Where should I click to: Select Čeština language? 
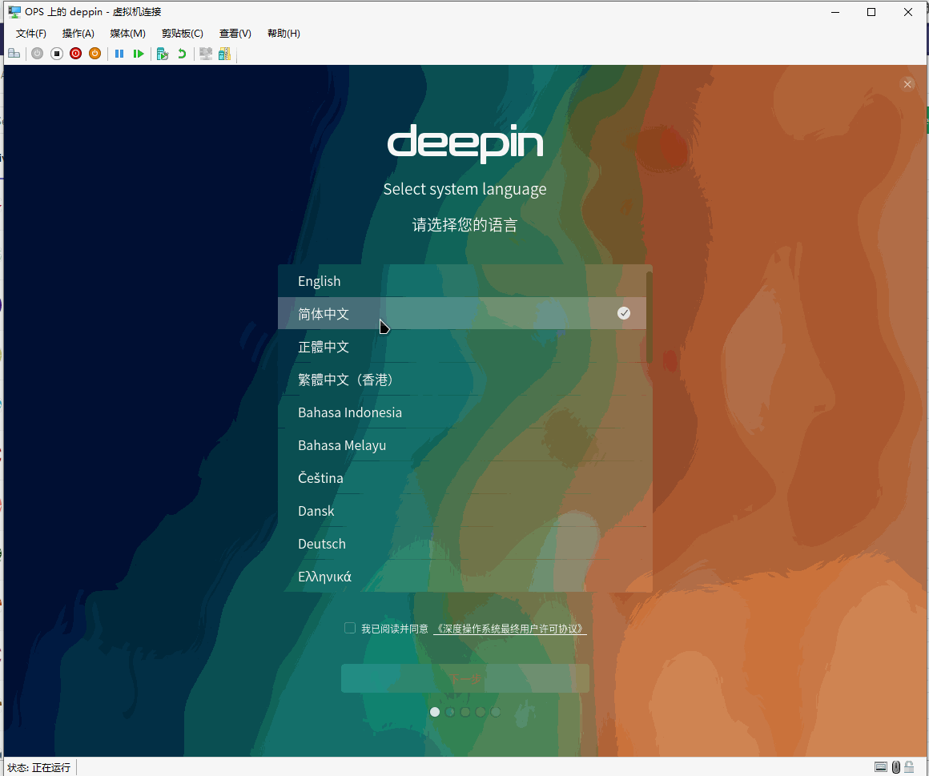[x=462, y=477]
